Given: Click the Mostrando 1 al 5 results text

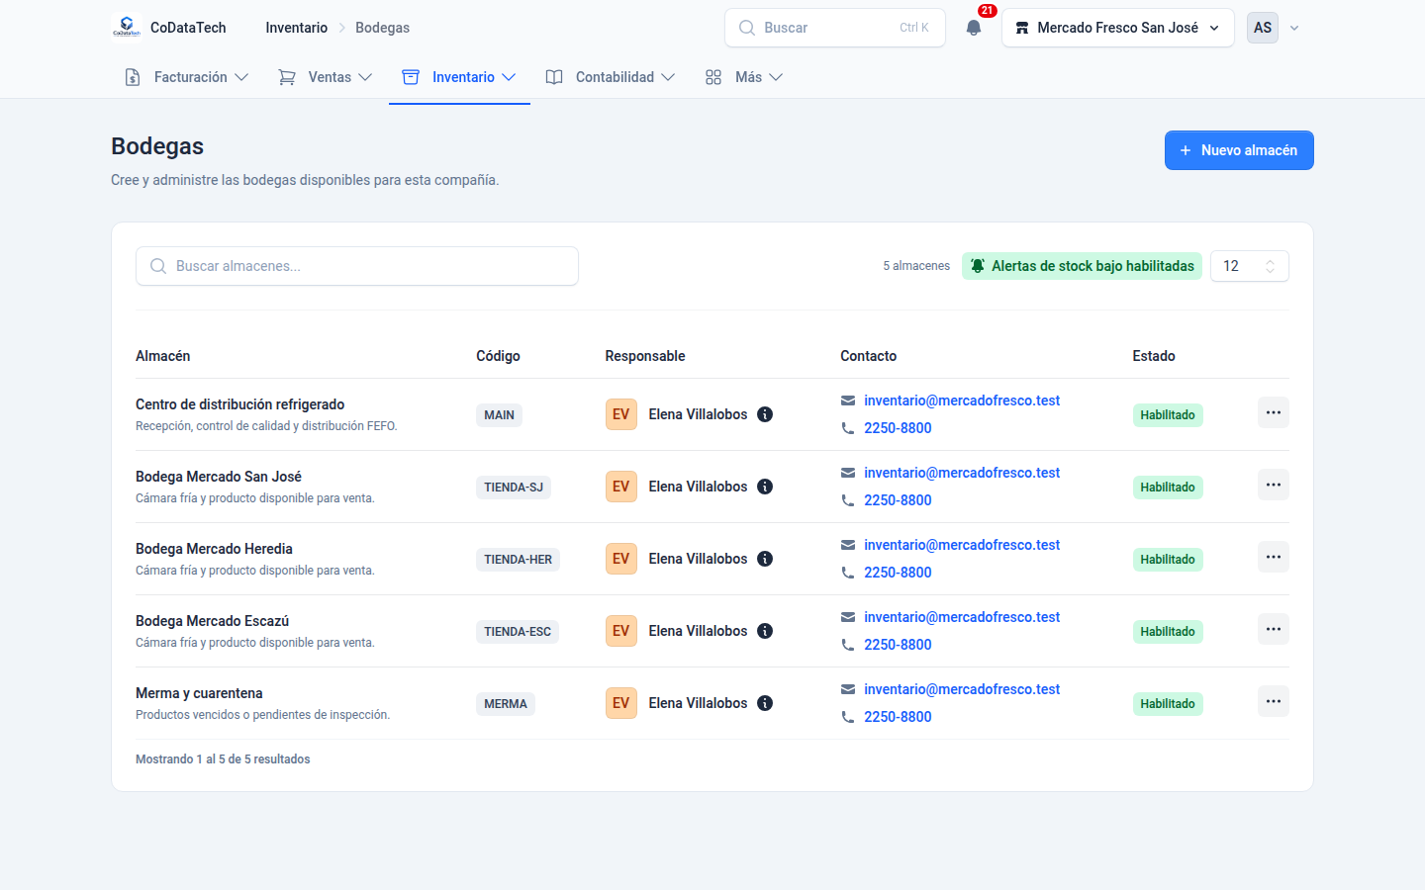Looking at the screenshot, I should [x=223, y=759].
